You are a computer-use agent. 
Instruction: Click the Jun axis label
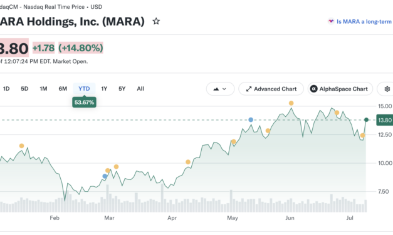point(290,218)
